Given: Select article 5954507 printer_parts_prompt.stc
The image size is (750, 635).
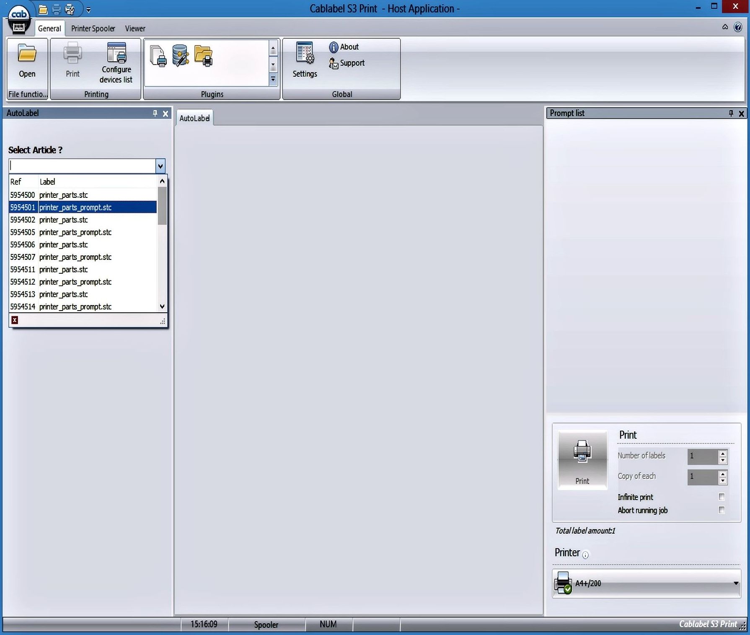Looking at the screenshot, I should (x=75, y=257).
